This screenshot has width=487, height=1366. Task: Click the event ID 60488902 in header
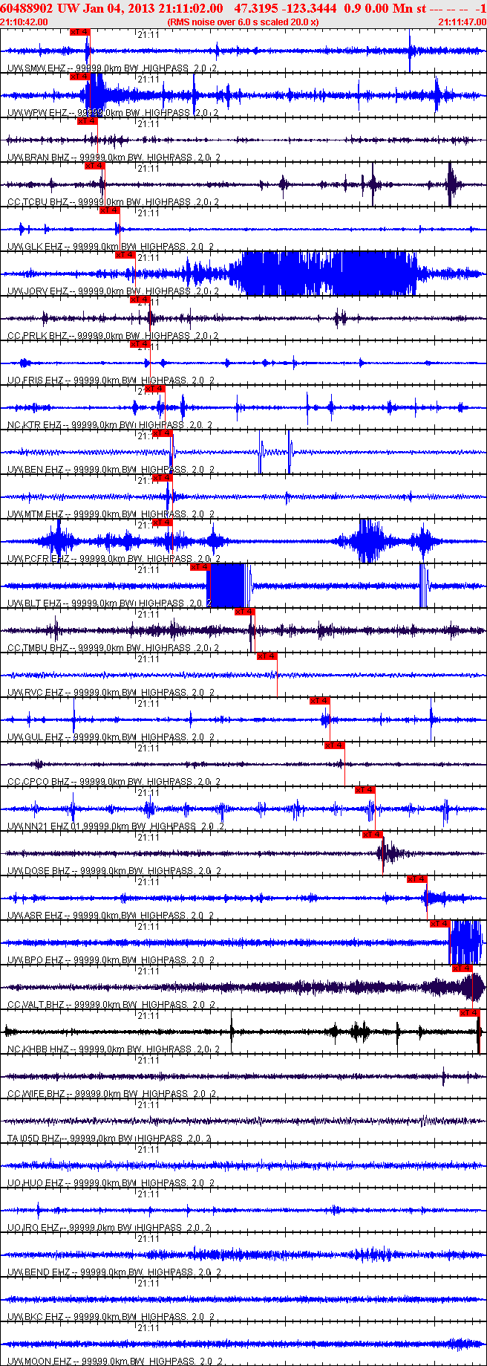[x=26, y=8]
